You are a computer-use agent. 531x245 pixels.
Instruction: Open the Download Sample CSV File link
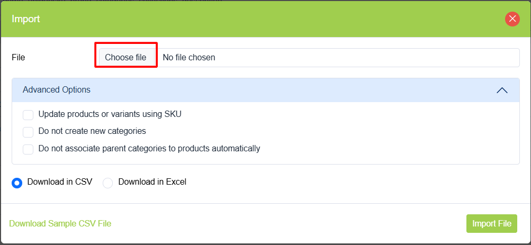pos(60,223)
